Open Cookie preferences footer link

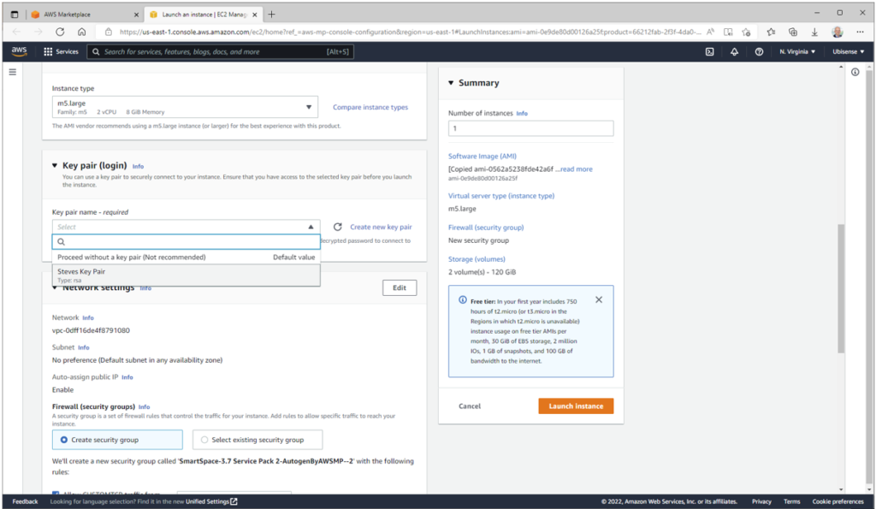[838, 502]
